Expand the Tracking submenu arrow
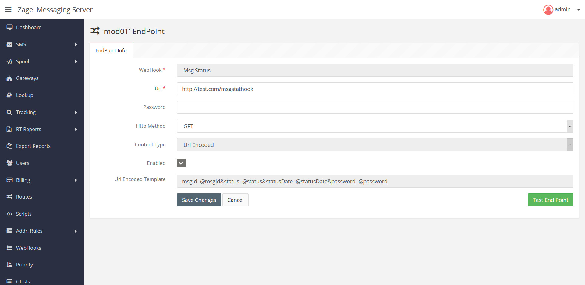585x285 pixels. [76, 113]
